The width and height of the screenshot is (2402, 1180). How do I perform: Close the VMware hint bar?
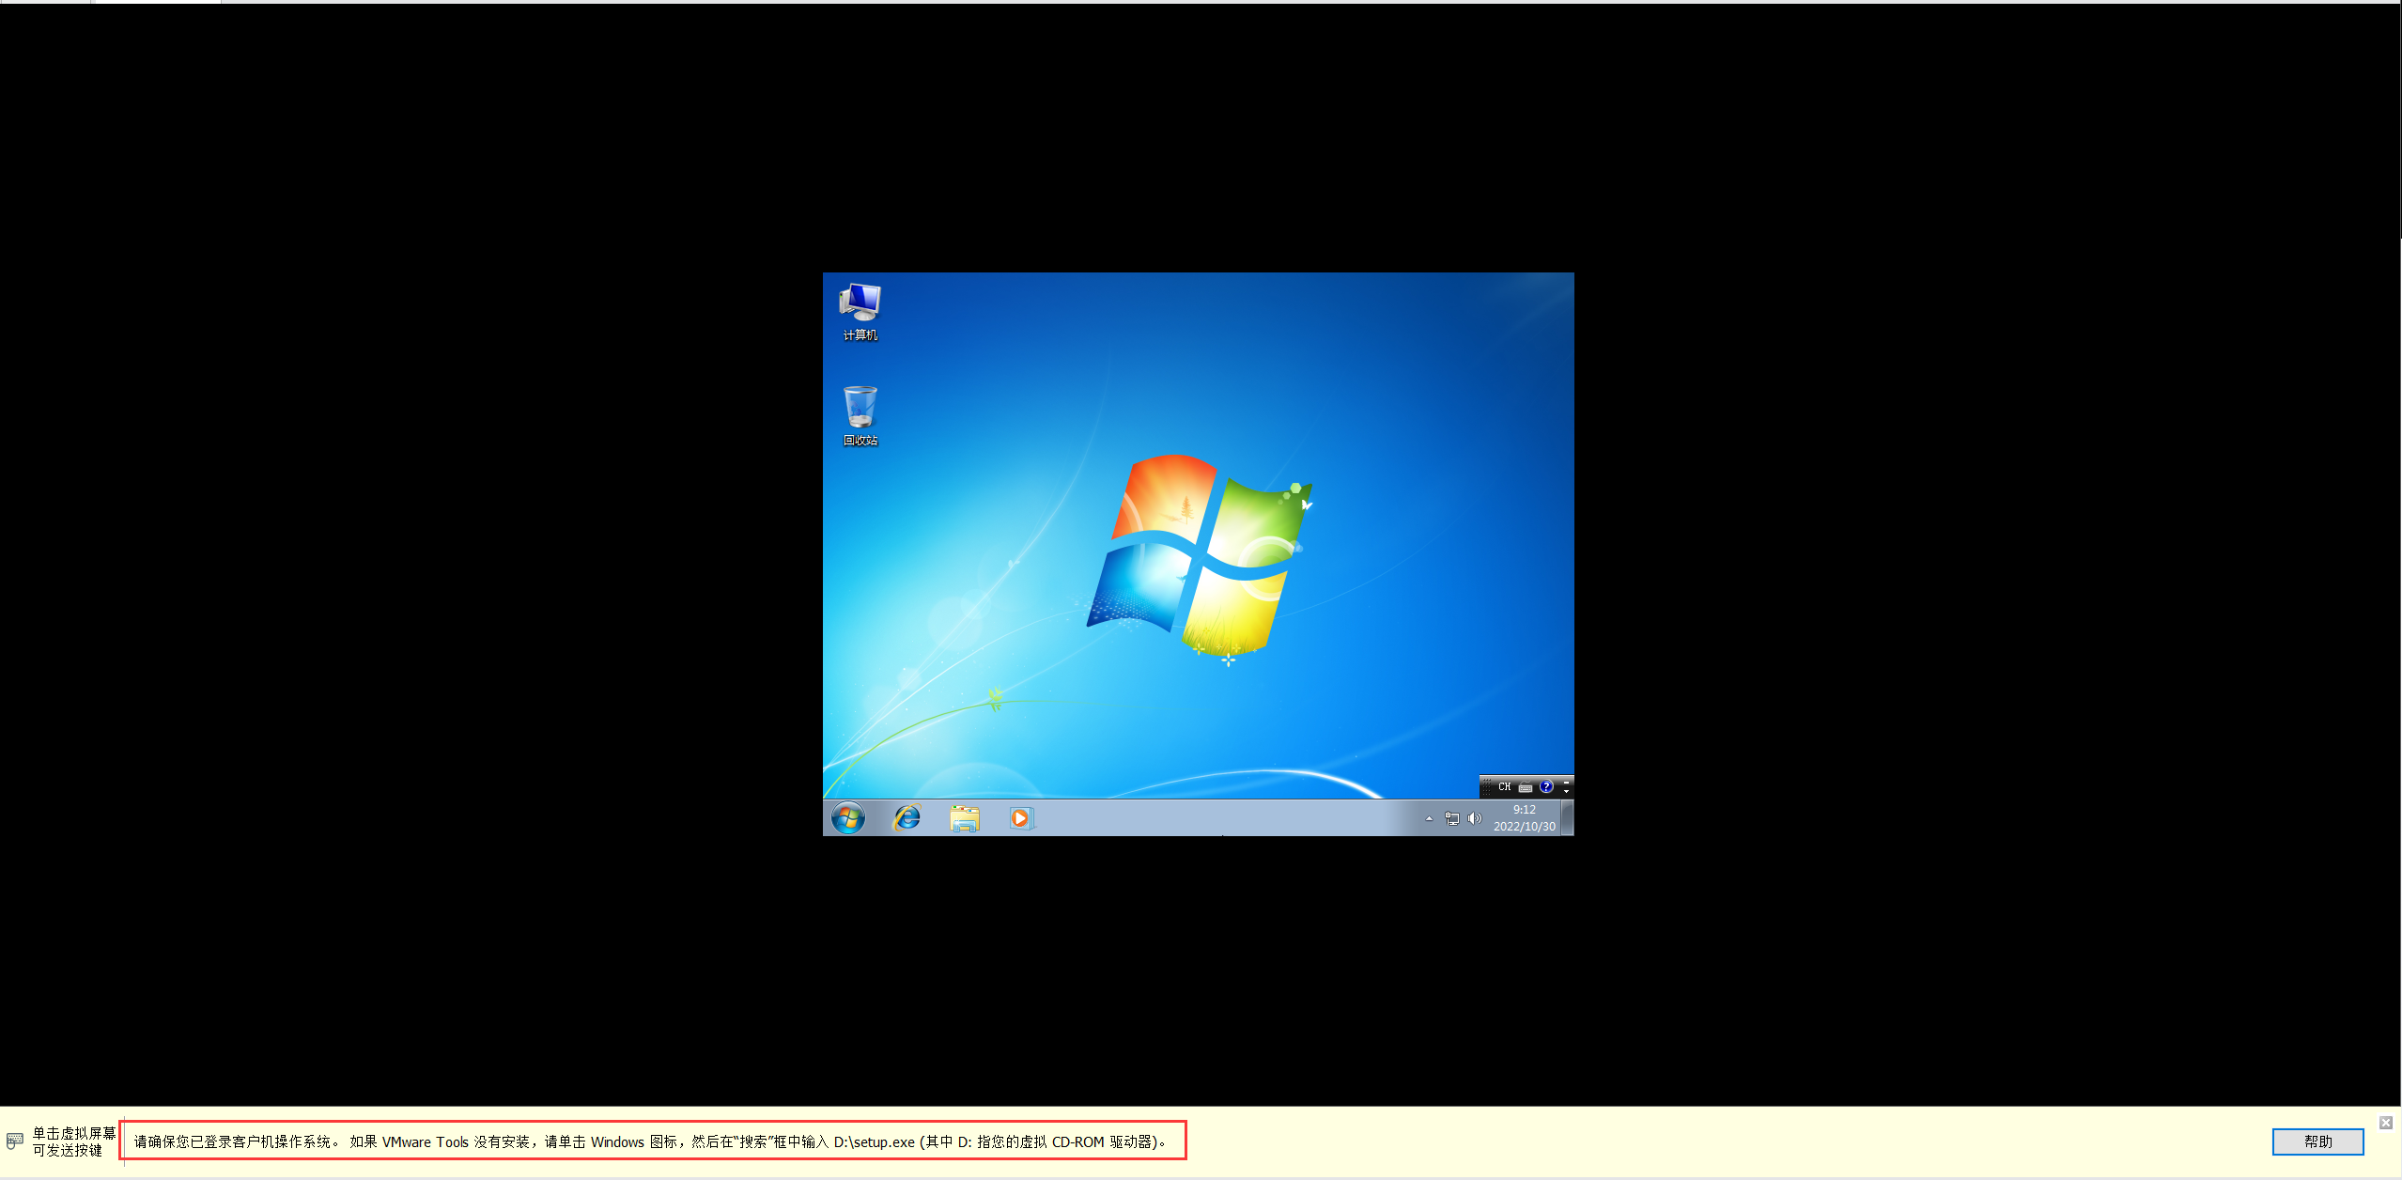(2386, 1123)
